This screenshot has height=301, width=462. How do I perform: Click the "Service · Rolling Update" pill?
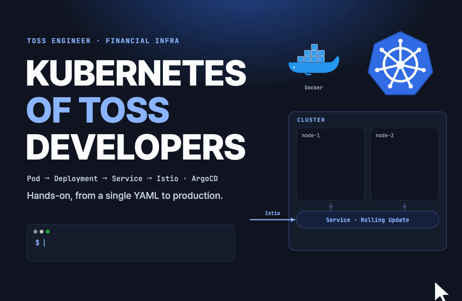coord(368,220)
